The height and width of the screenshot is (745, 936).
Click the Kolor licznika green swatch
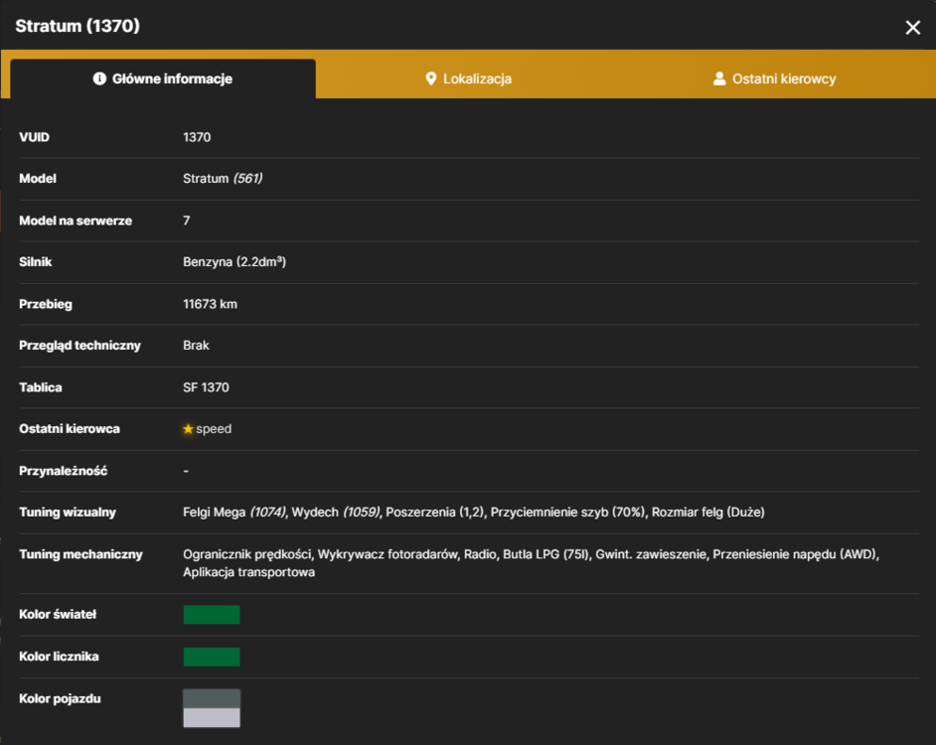coord(212,657)
